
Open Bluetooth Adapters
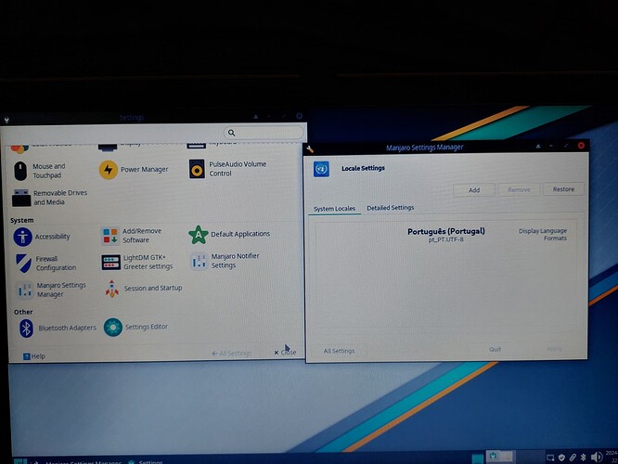point(58,328)
